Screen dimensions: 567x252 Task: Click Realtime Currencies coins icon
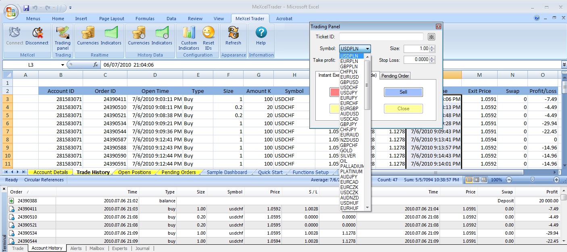[88, 32]
